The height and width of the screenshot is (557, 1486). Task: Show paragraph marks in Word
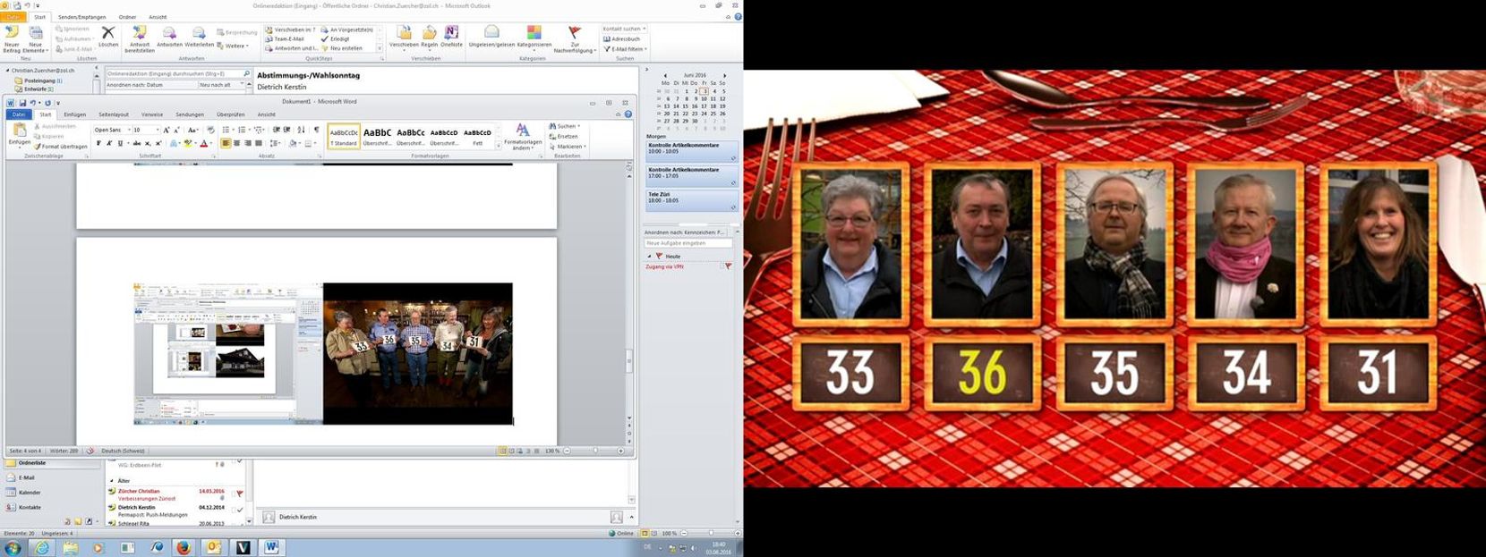pos(316,130)
